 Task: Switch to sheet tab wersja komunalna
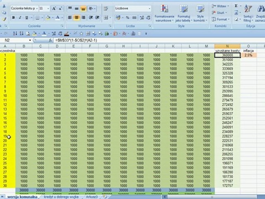pos(22,197)
